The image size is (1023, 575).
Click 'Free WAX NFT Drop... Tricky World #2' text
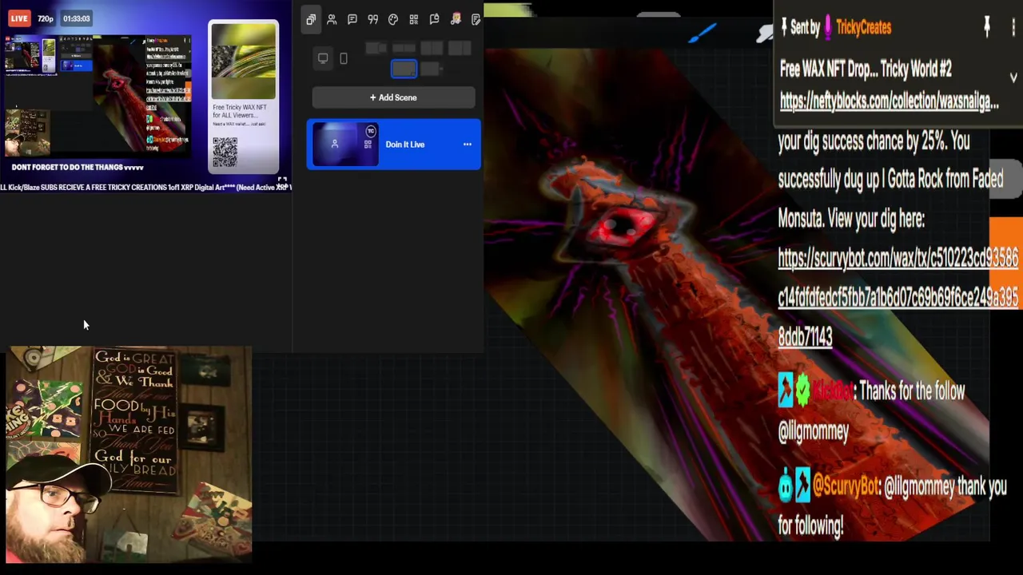tap(866, 69)
